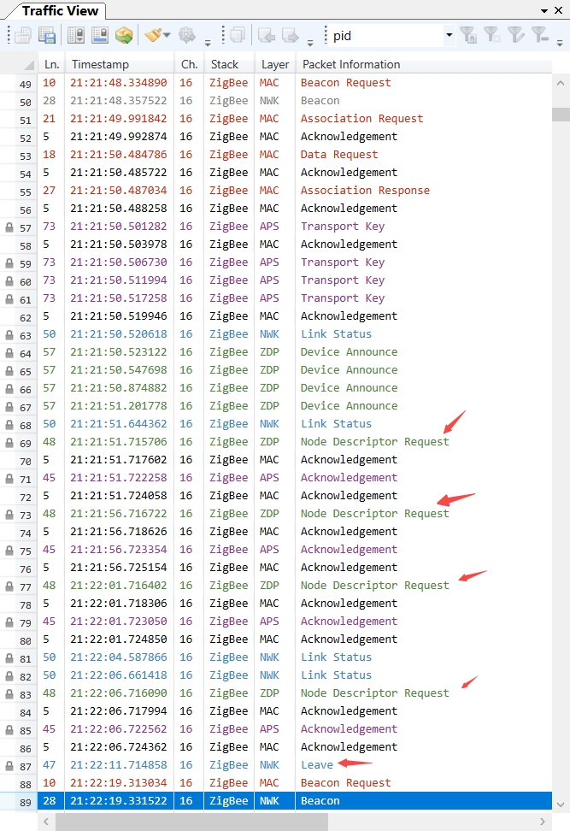
Task: Open first toolbar overflow options arrow
Action: [208, 43]
